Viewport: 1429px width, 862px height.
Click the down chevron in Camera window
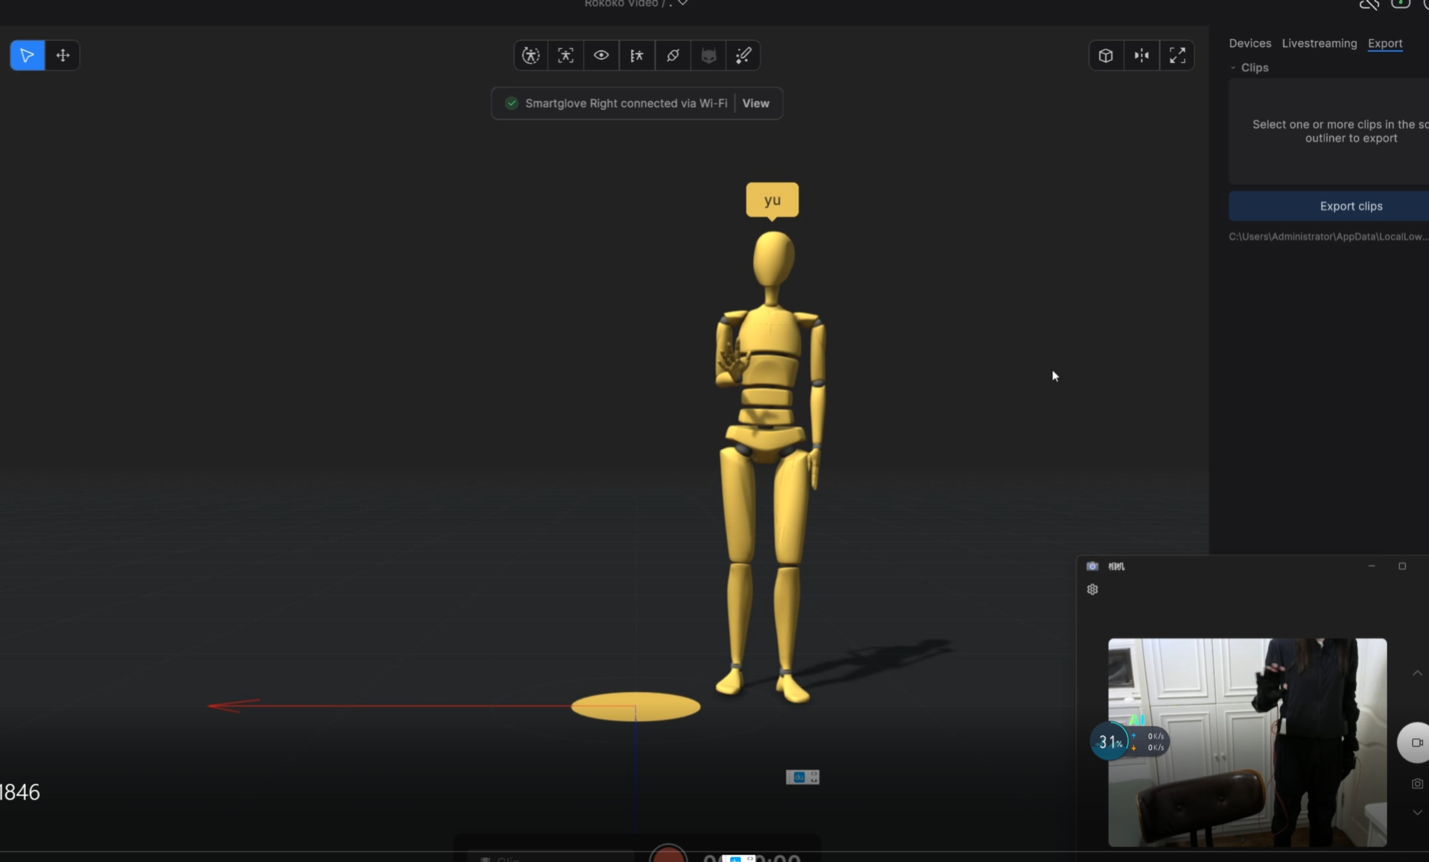coord(1417,813)
